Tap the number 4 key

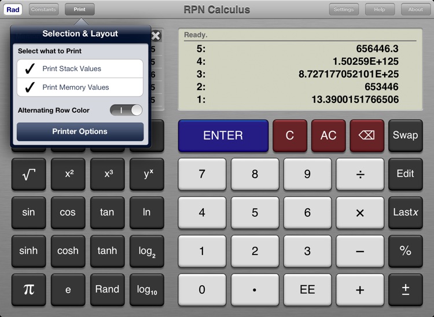pyautogui.click(x=202, y=212)
